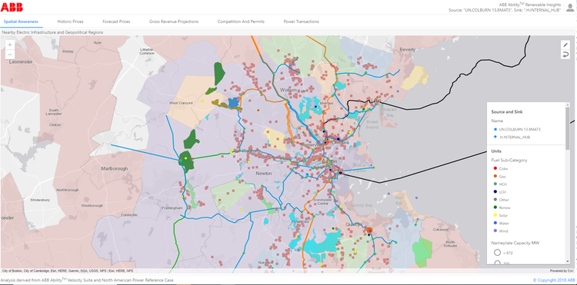Viewport: 577px width, 285px height.
Task: Click the red Coke legend swatch
Action: (495, 168)
